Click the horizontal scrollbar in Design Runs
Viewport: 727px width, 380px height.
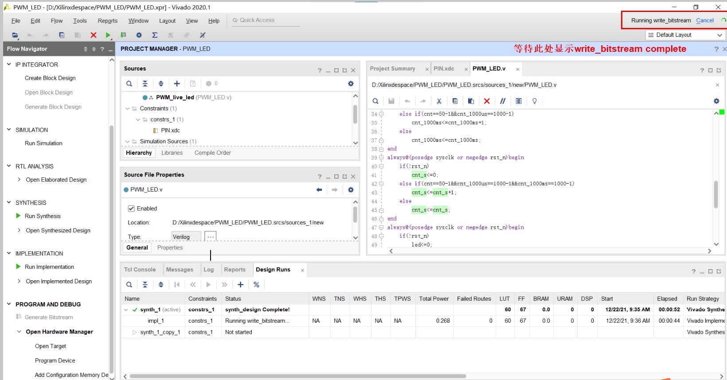297,376
